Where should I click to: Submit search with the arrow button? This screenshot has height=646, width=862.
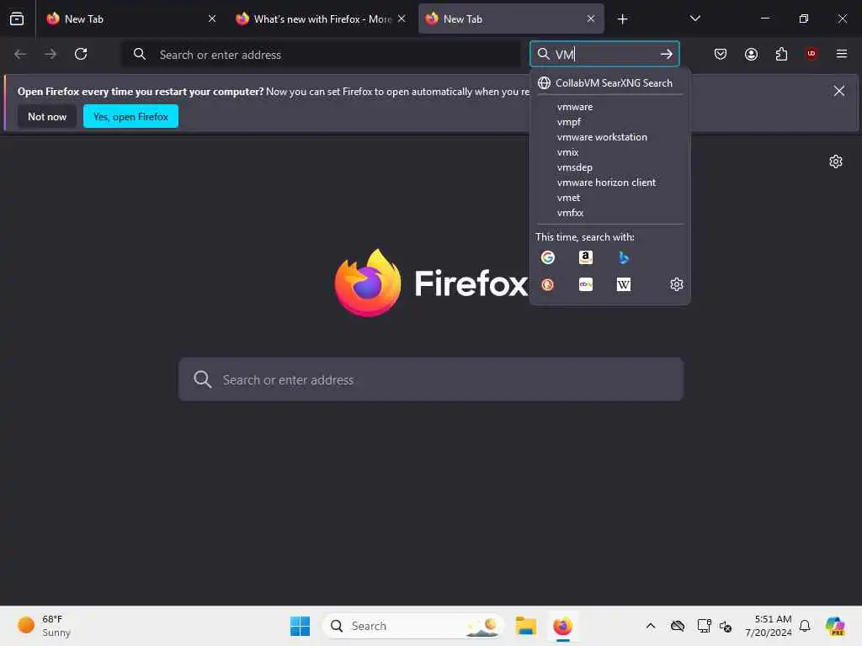667,54
